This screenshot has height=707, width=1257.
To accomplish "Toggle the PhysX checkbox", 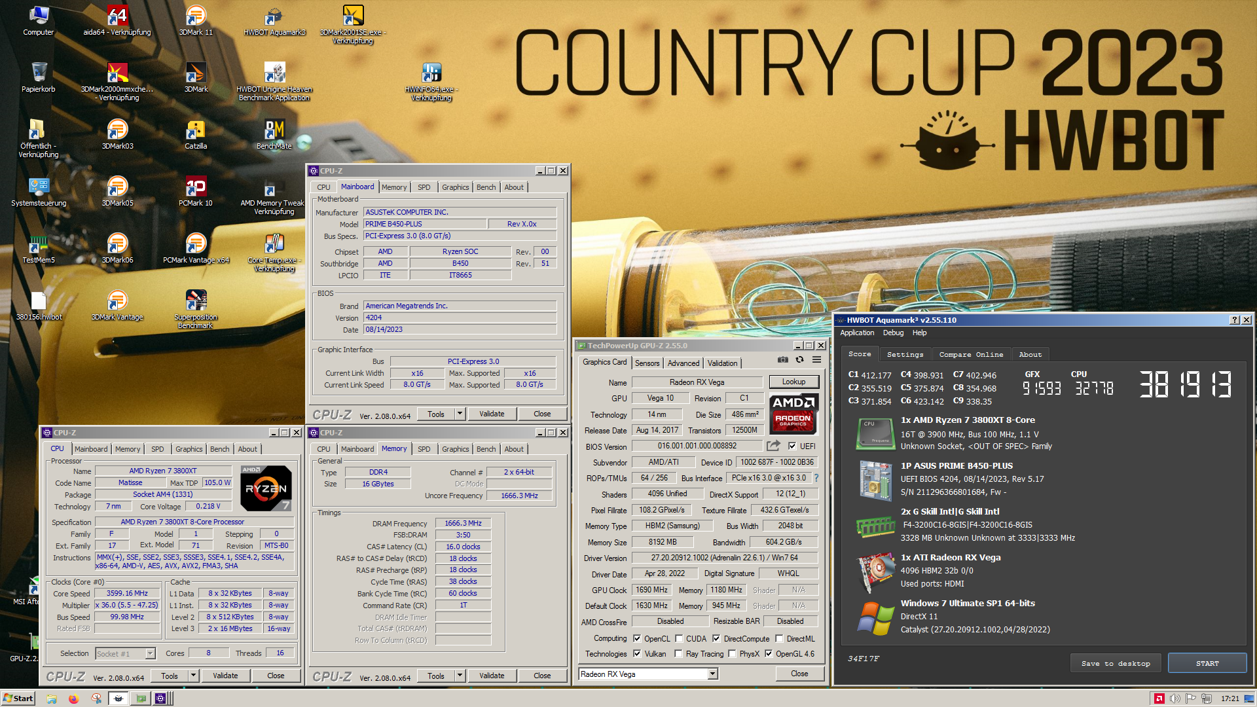I will tap(732, 653).
